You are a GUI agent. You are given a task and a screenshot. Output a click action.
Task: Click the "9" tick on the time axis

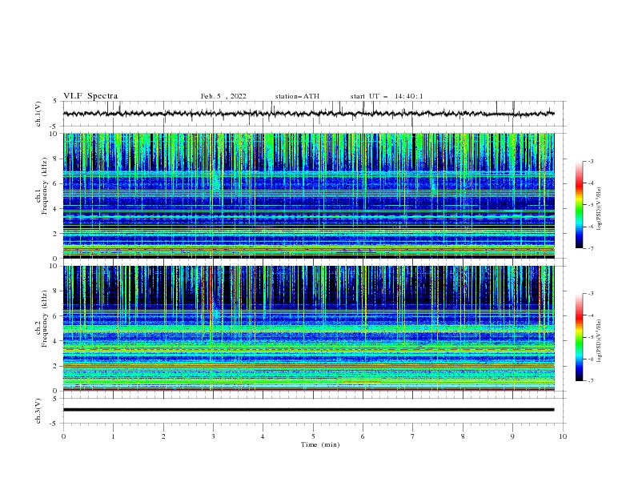pyautogui.click(x=512, y=436)
